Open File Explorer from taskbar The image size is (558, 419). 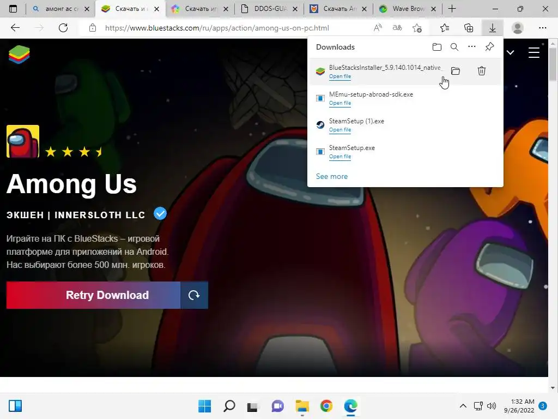tap(302, 406)
